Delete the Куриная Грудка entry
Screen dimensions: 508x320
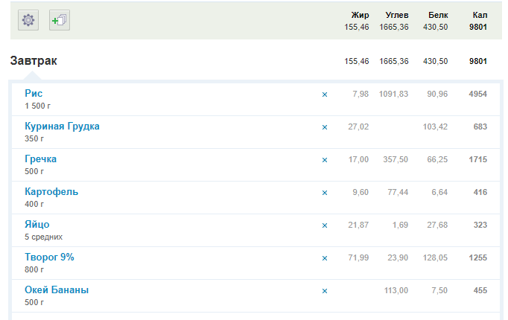324,127
